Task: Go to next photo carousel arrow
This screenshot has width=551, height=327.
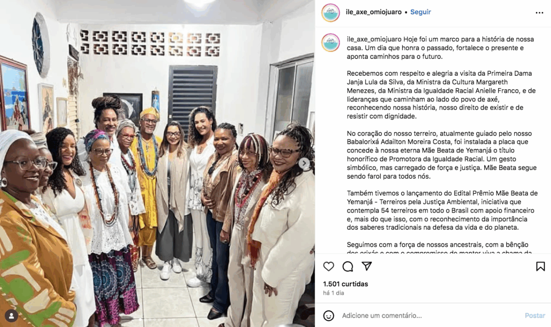Action: 304,163
